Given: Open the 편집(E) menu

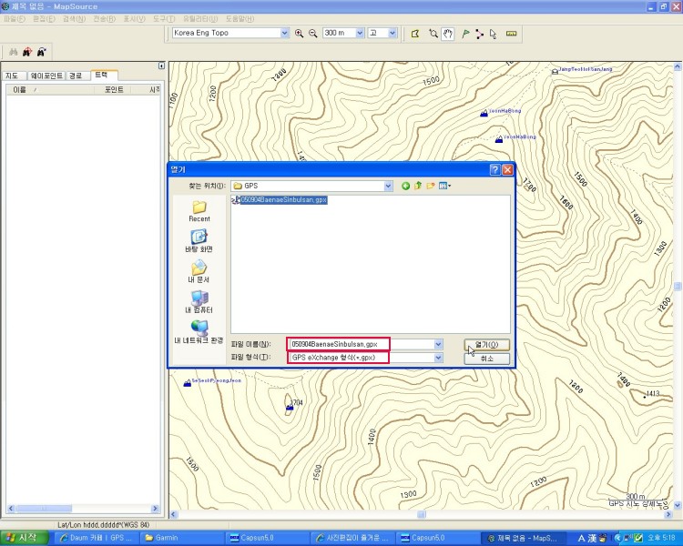Looking at the screenshot, I should pyautogui.click(x=44, y=19).
